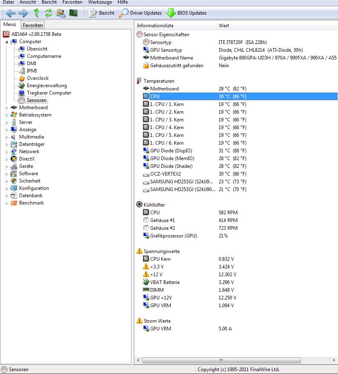
Task: Click the Geräte icon in tree
Action: [x=14, y=166]
